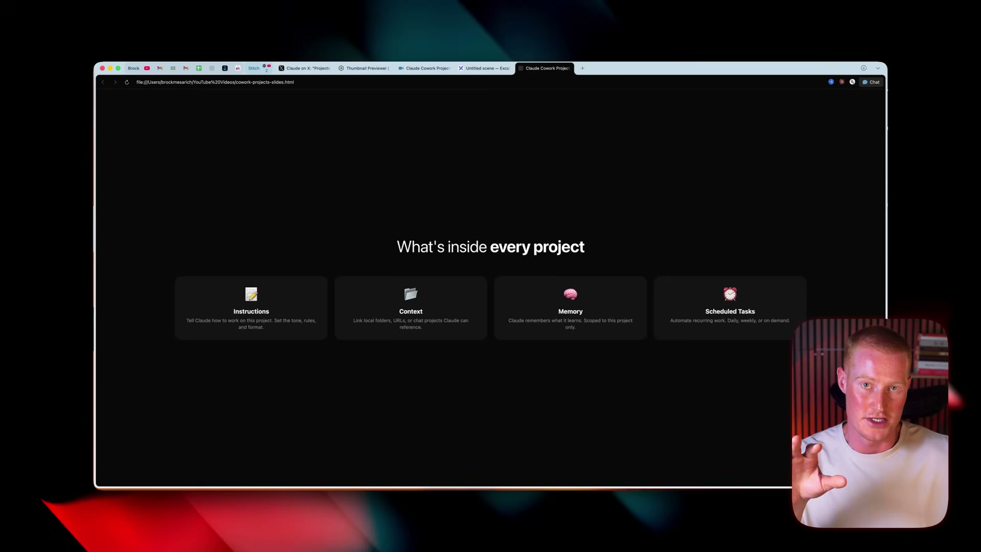
Task: Click the text 'Link local folders, URLs, or chat projects'
Action: [x=398, y=320]
